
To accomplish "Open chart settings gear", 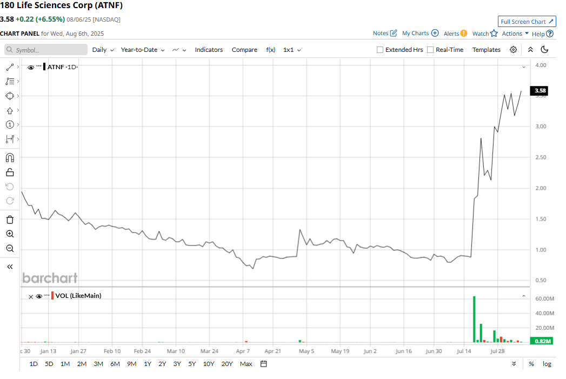I will click(514, 50).
